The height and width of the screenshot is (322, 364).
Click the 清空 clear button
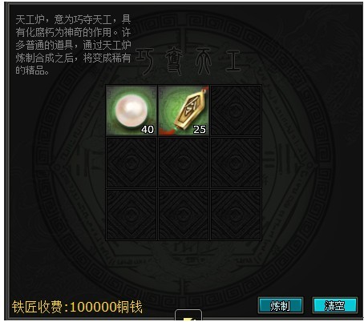point(335,305)
